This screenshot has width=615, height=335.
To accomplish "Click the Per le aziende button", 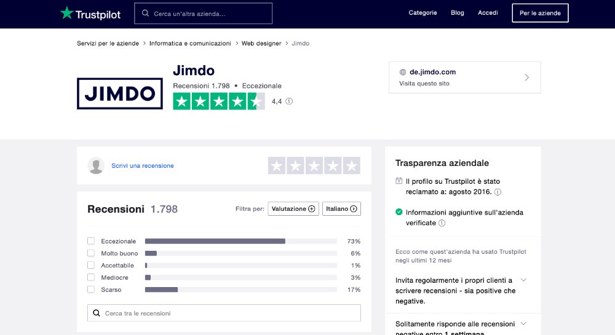I will pyautogui.click(x=540, y=13).
